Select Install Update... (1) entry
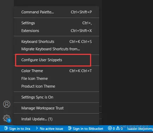153x133 pixels. coord(57,119)
